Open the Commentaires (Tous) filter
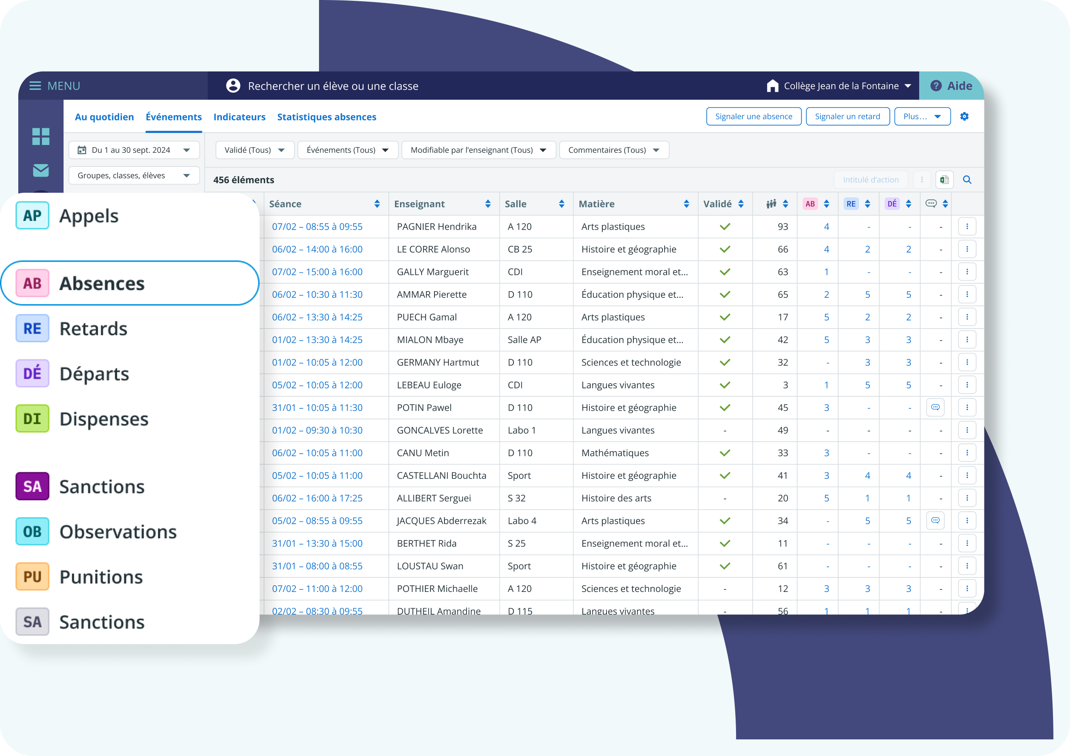 [614, 150]
